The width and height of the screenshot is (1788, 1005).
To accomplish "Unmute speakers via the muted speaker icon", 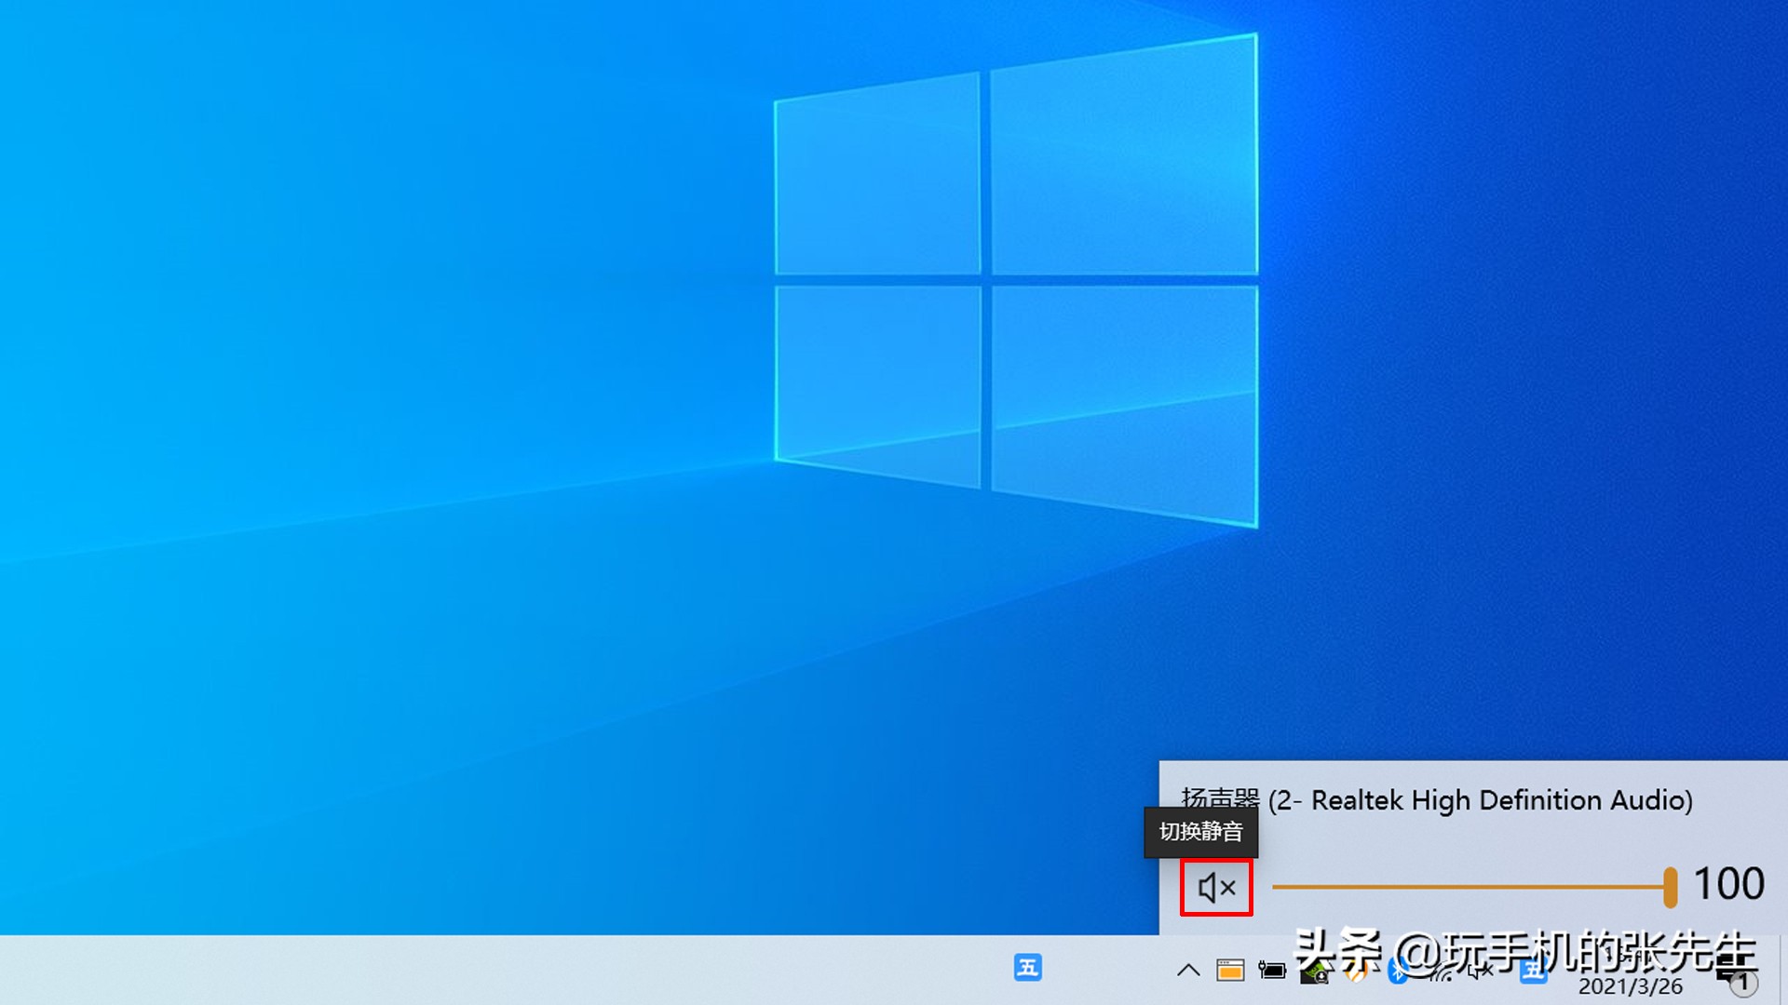I will [x=1216, y=888].
